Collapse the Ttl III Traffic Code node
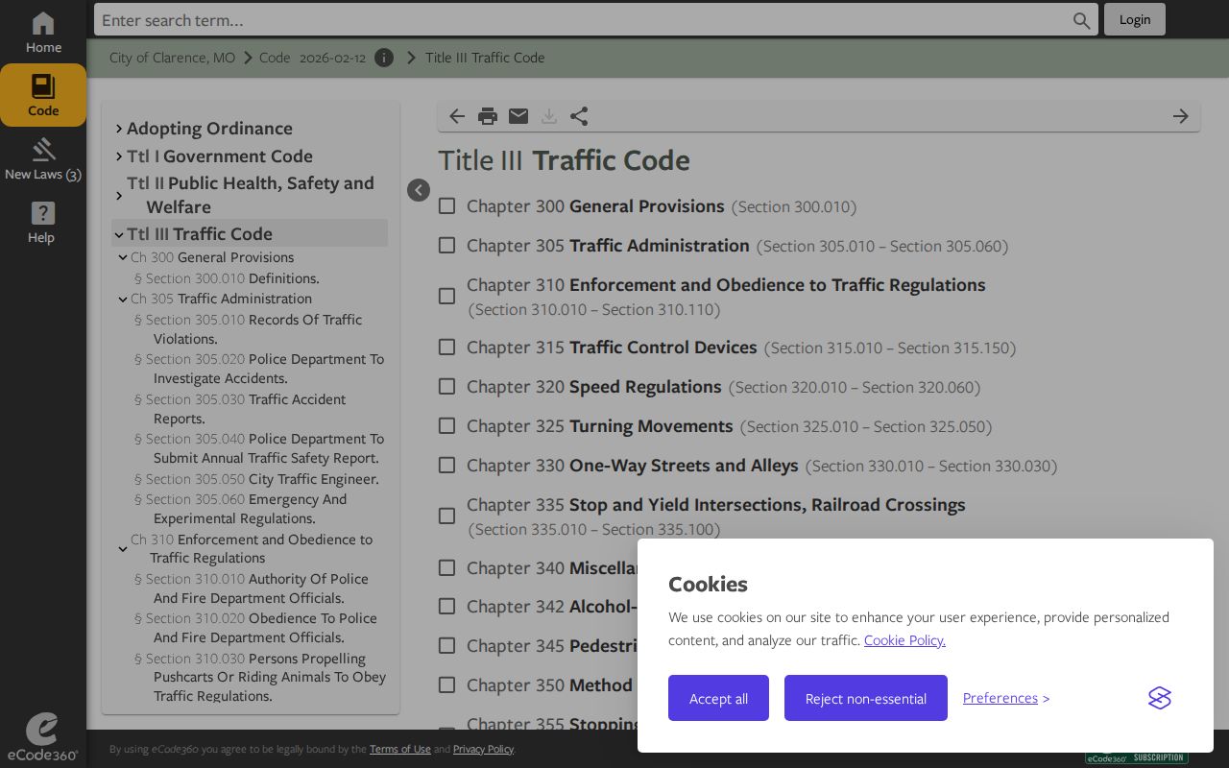1229x768 pixels. [x=119, y=234]
